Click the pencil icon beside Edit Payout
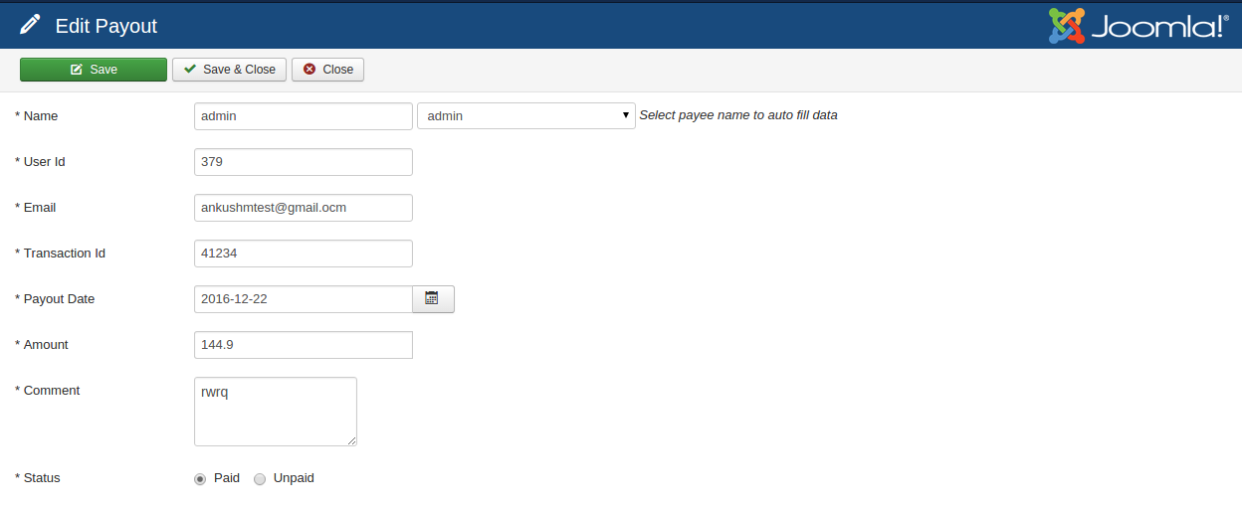The image size is (1242, 511). (30, 25)
